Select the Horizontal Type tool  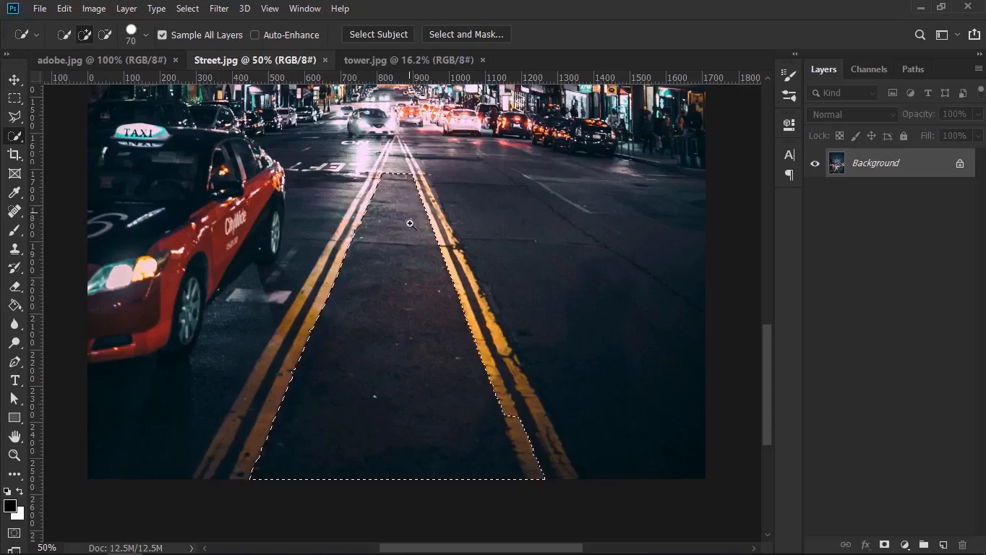(14, 380)
